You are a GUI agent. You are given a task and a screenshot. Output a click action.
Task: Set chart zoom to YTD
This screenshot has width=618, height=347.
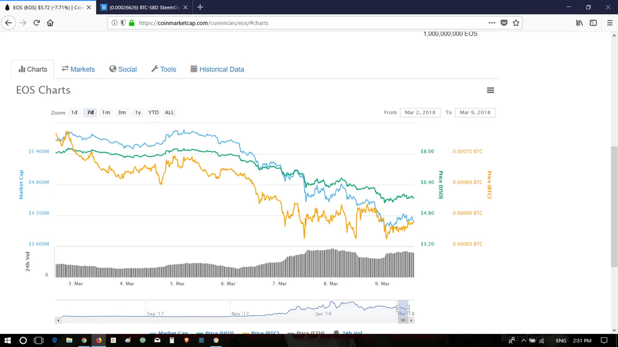coord(154,112)
